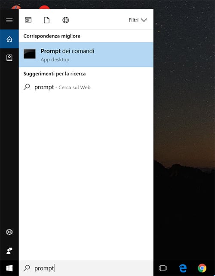The image size is (215, 276).
Task: Search the web for prompt suggestion
Action: (86, 87)
